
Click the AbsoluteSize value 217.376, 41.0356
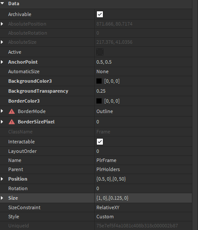(x=114, y=42)
